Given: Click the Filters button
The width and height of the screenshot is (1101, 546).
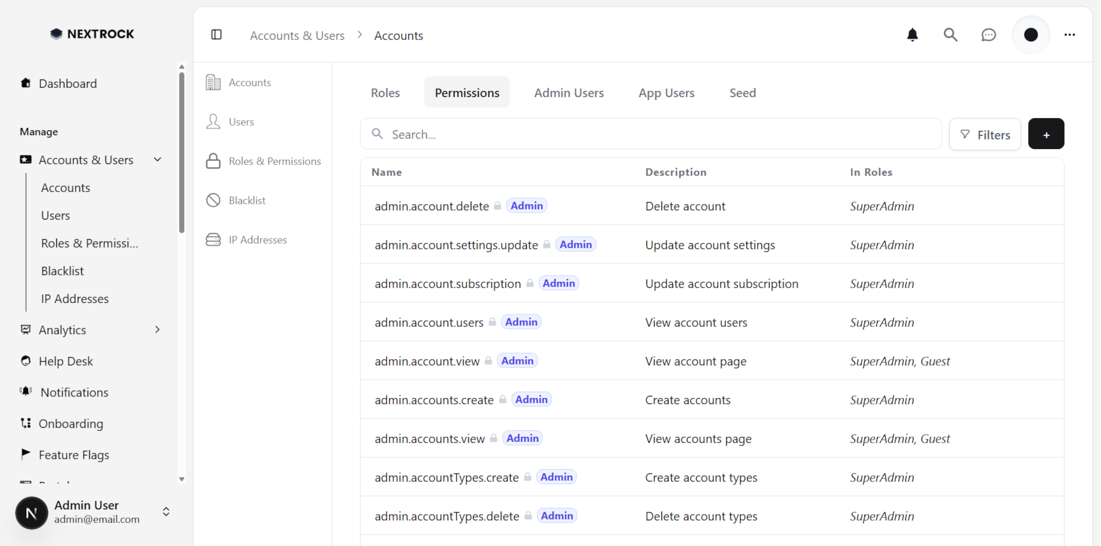Looking at the screenshot, I should tap(985, 134).
